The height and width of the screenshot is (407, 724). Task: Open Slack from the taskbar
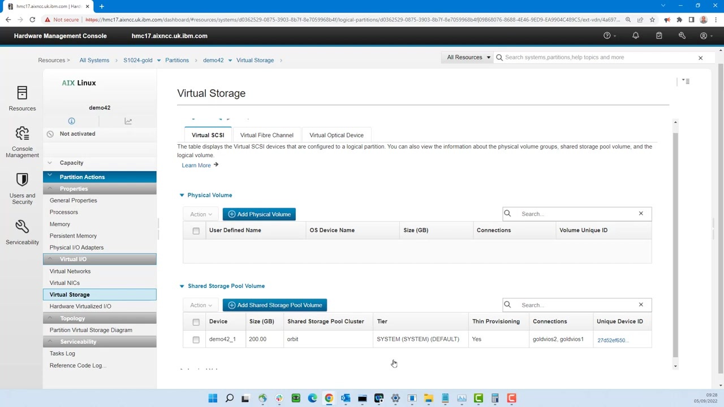pyautogui.click(x=279, y=399)
